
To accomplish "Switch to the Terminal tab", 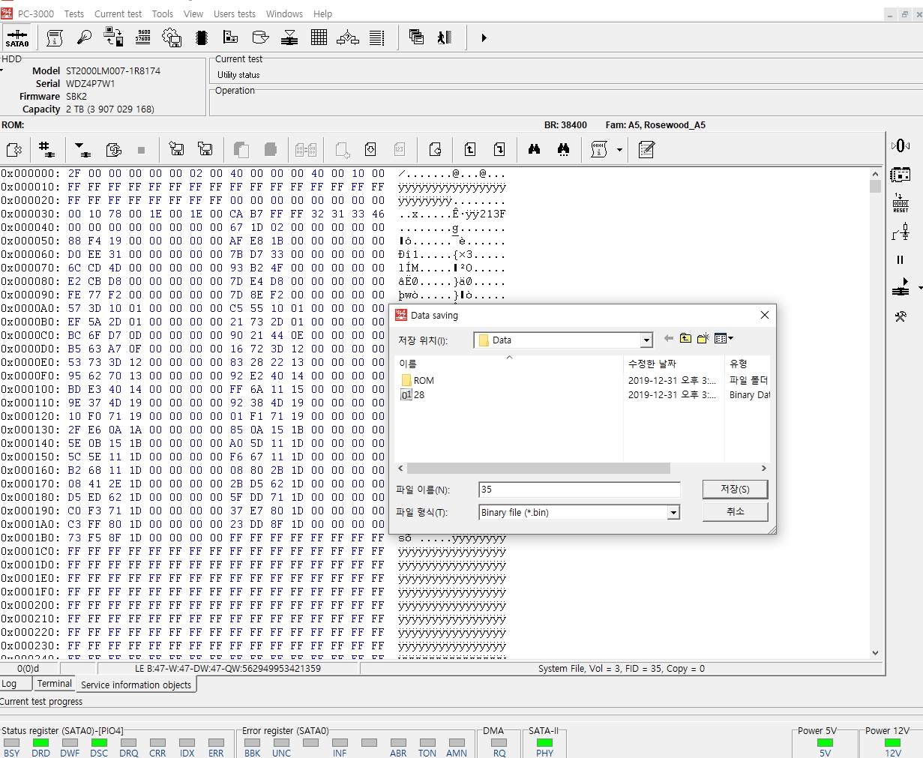I will [55, 684].
